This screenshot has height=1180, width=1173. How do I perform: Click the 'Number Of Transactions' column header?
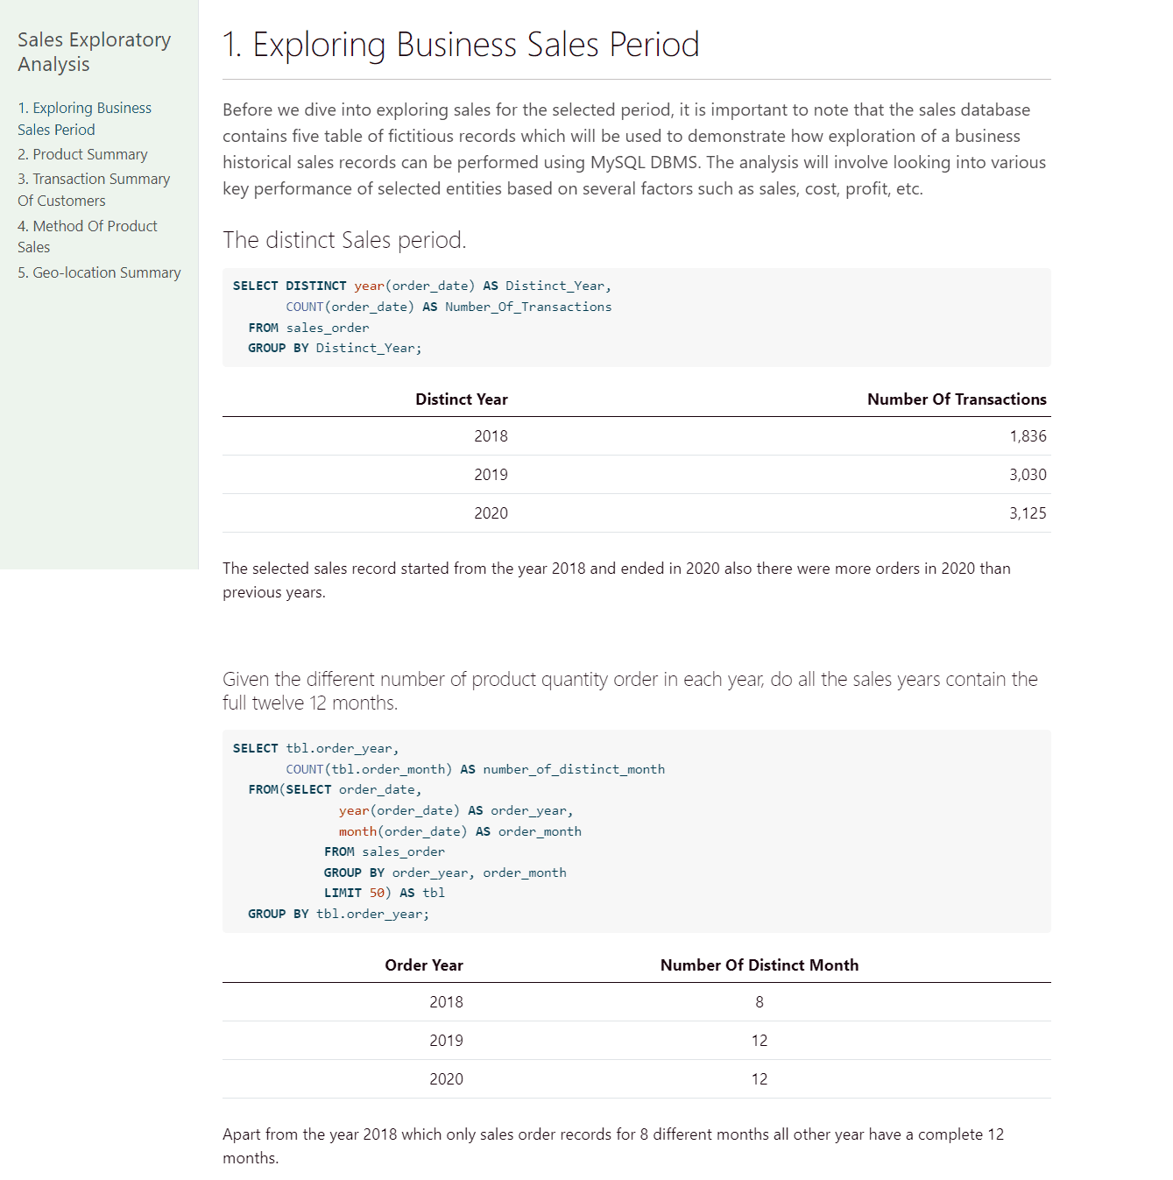(x=956, y=399)
